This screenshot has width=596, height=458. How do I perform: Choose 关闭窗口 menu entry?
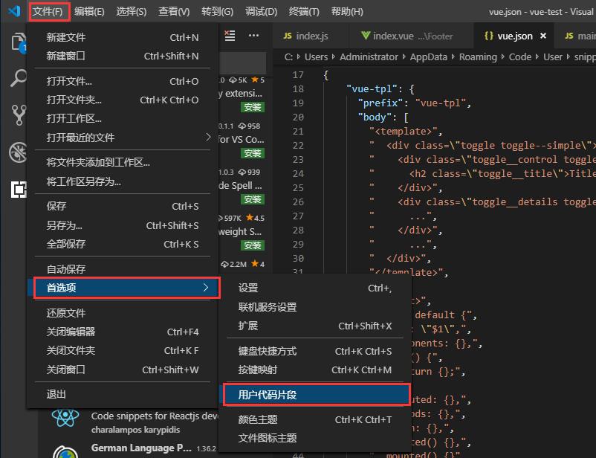[x=123, y=370]
